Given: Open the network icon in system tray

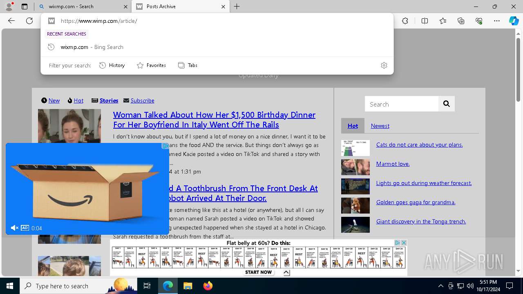Looking at the screenshot, I should point(460,286).
